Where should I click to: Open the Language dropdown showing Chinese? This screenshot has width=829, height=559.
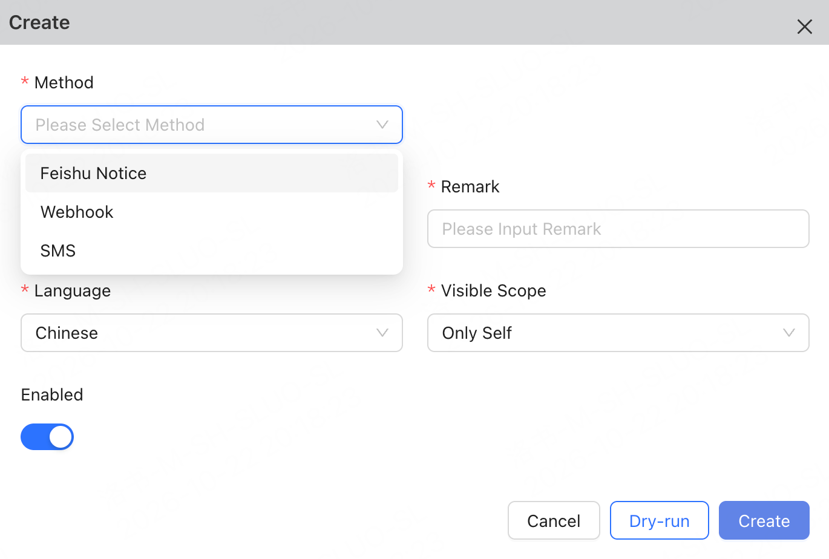point(212,333)
